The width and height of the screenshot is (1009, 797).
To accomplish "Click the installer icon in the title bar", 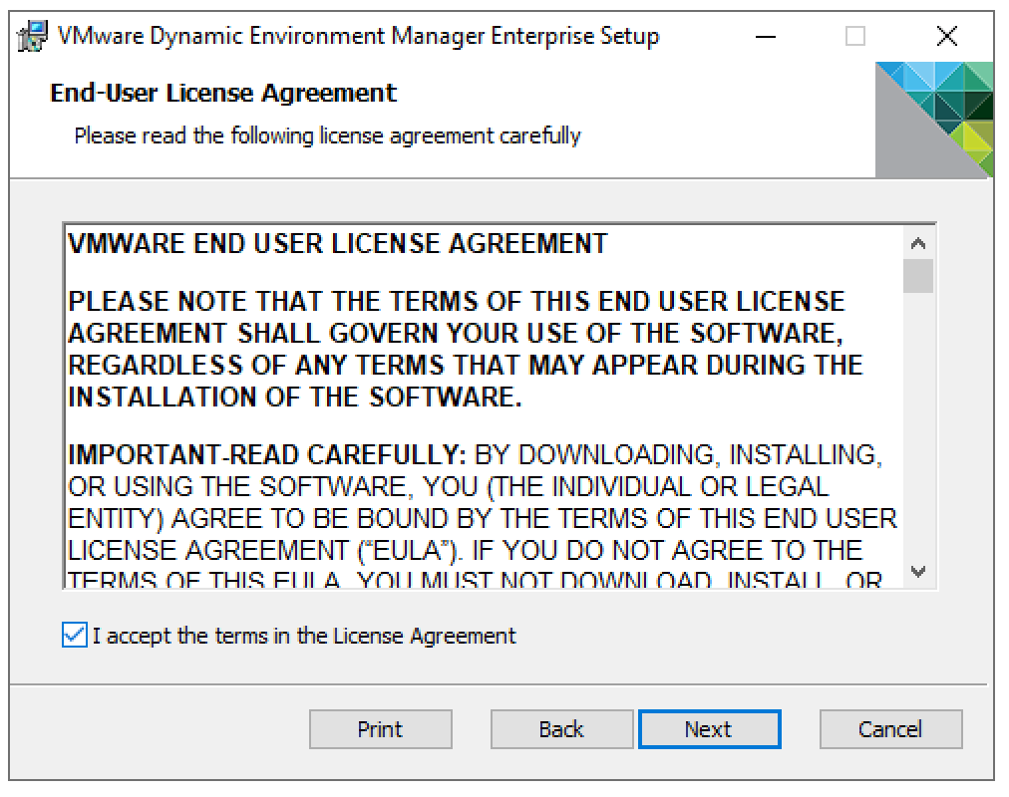I will point(34,37).
